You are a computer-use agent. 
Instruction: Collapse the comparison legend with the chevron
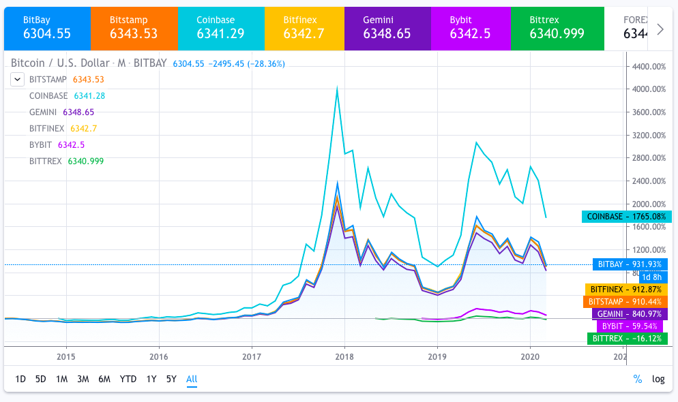17,80
